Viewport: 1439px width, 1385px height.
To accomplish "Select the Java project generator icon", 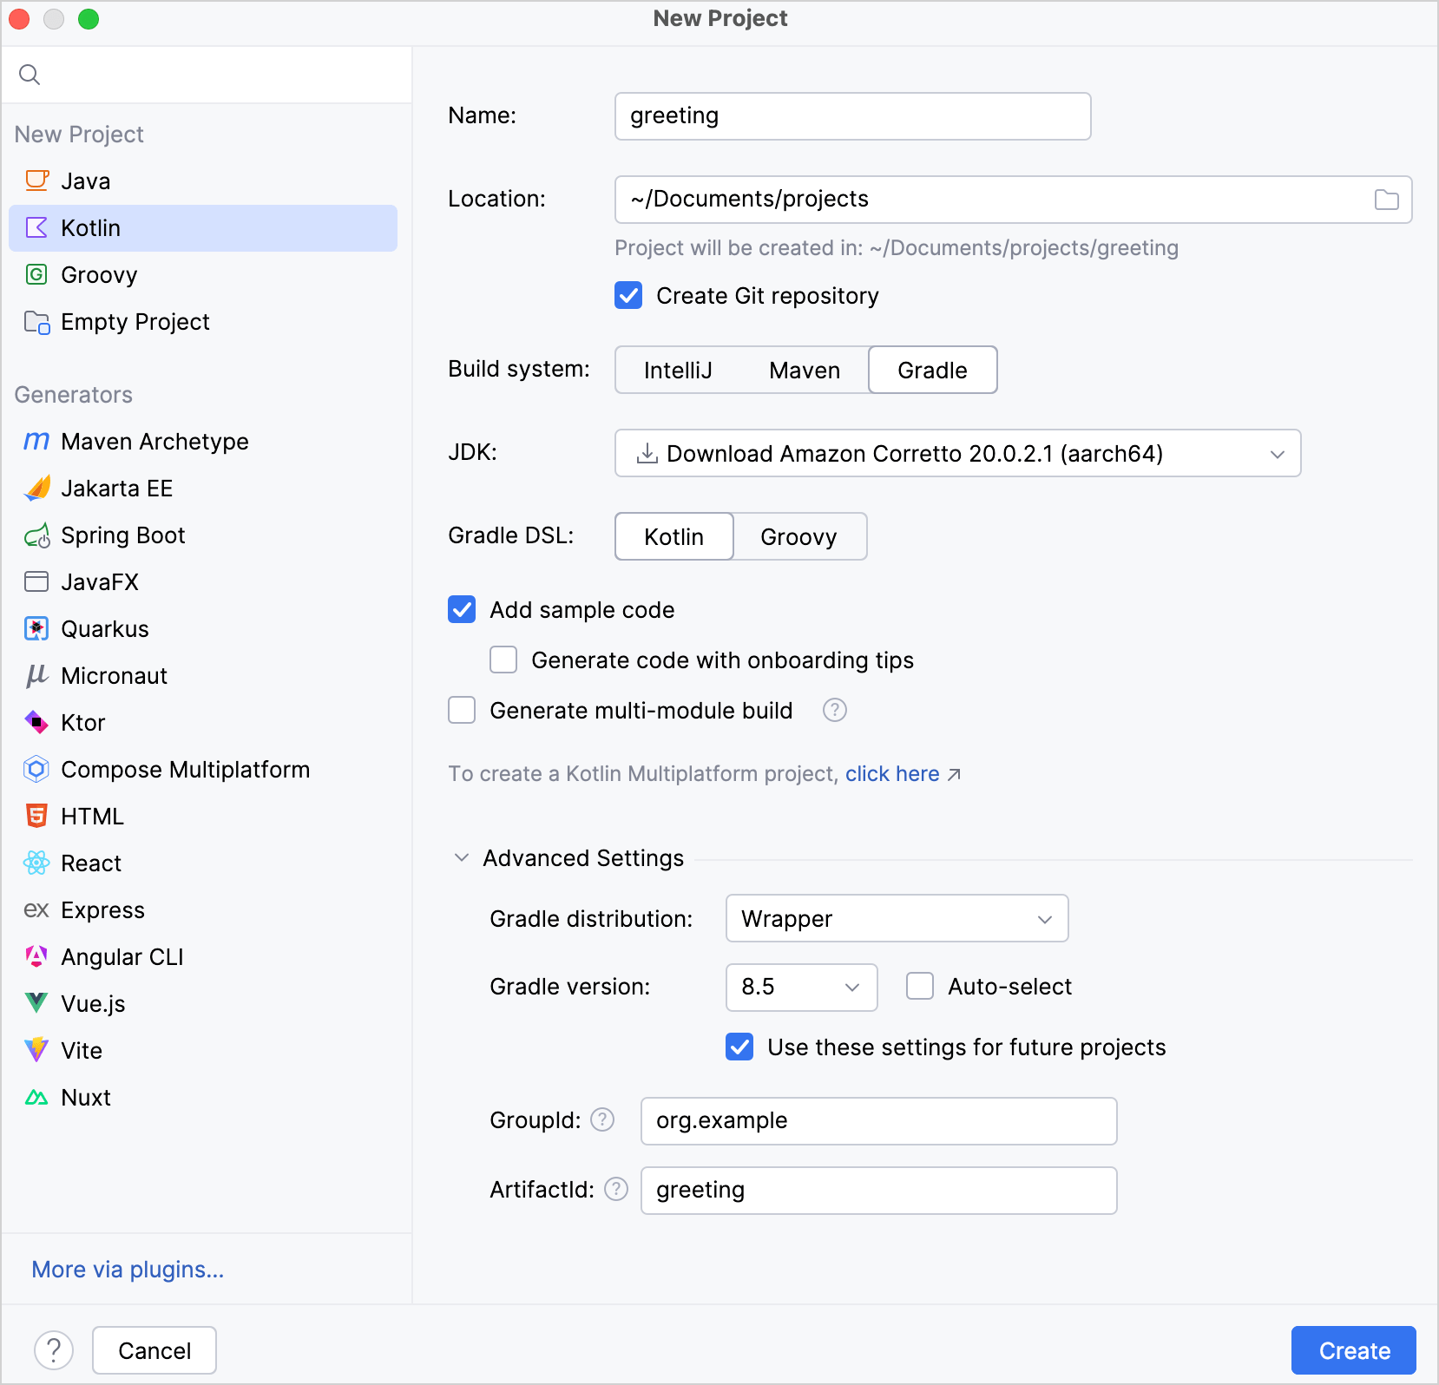I will (x=36, y=181).
